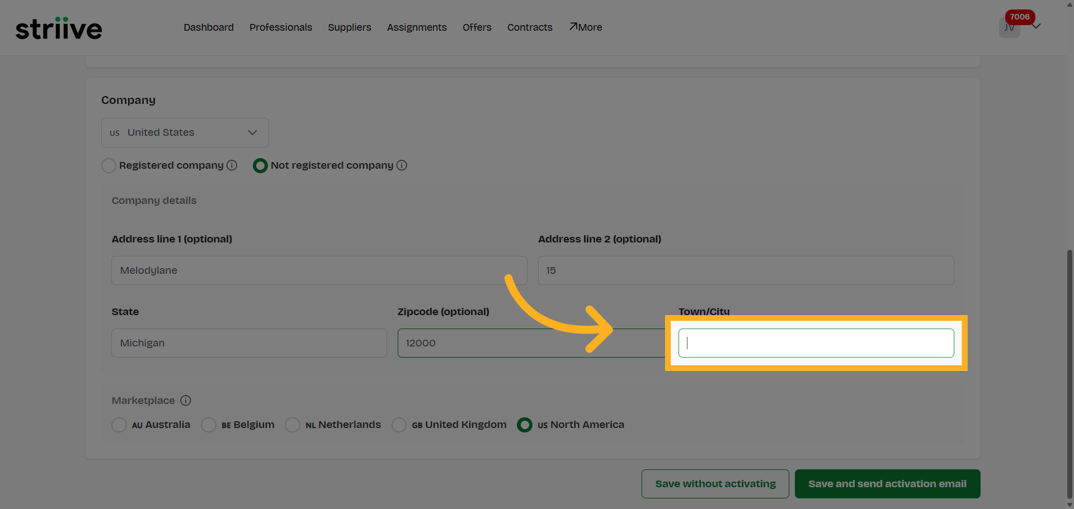The height and width of the screenshot is (509, 1074).
Task: Select Registered company radio button
Action: tap(109, 166)
